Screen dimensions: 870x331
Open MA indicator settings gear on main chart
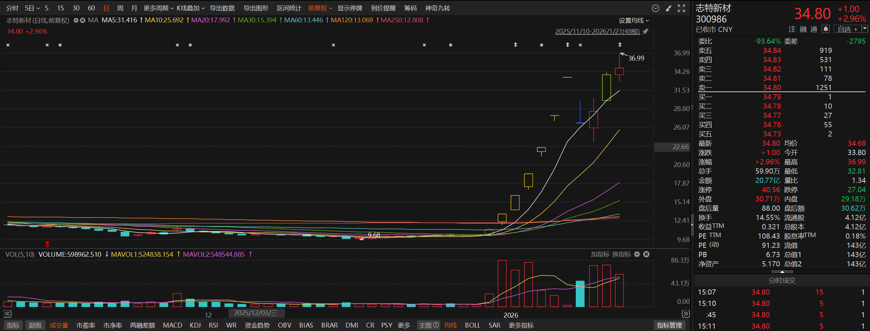point(76,20)
